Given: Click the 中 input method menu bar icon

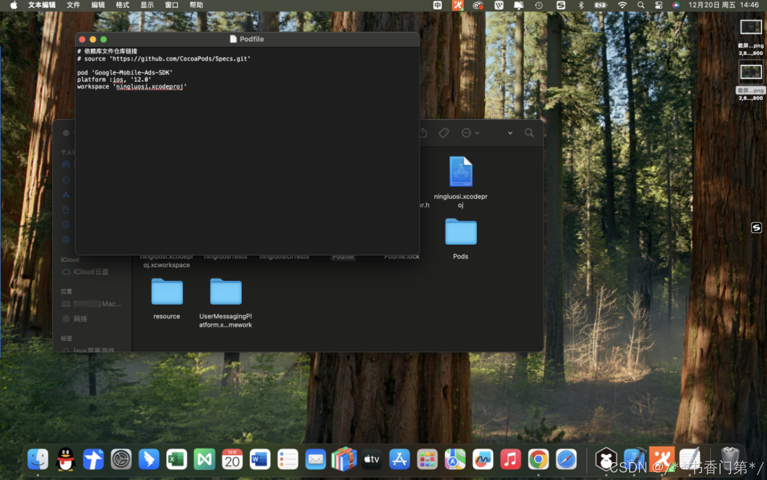Looking at the screenshot, I should click(437, 5).
